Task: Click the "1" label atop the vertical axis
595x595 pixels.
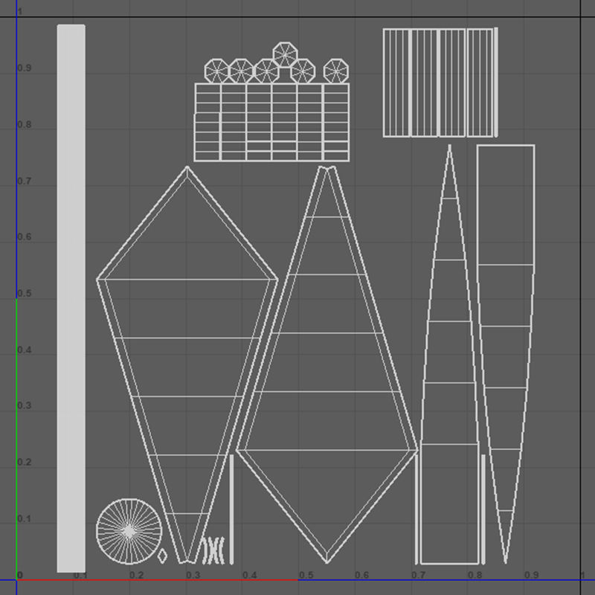Action: [20, 12]
